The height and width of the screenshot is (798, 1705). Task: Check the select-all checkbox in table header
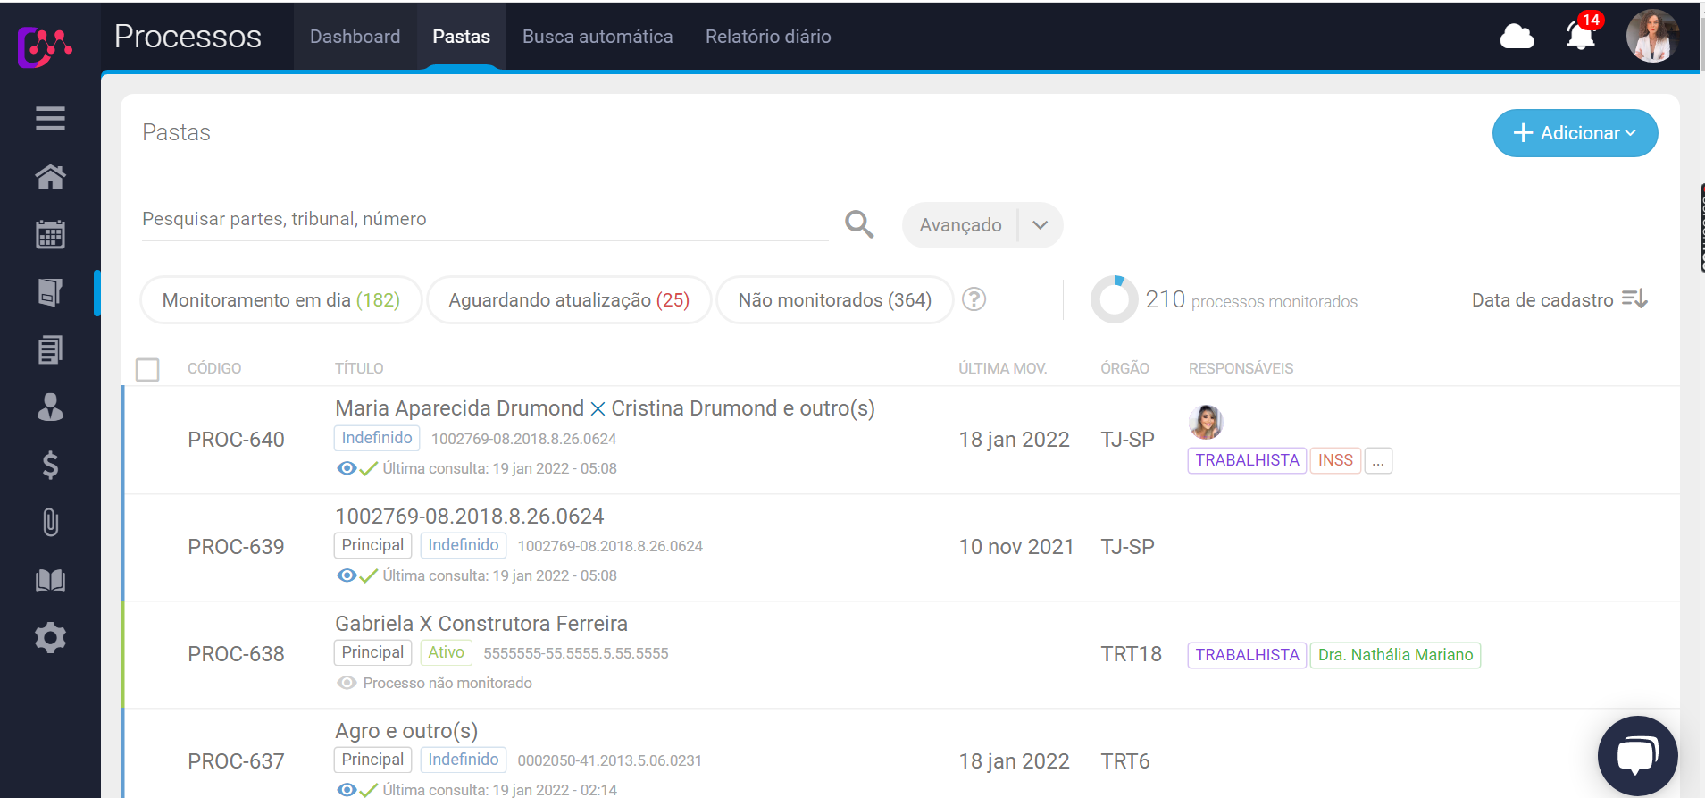click(x=147, y=369)
